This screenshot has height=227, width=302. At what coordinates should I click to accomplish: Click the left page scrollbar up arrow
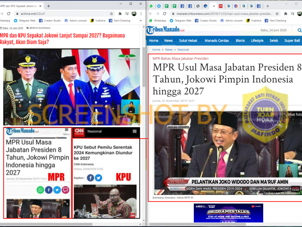point(144,27)
